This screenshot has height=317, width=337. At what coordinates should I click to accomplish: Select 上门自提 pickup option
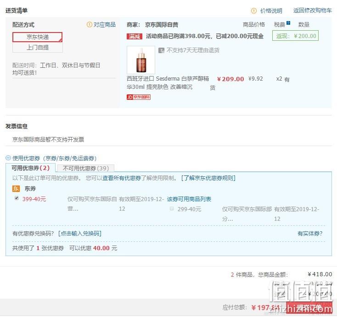(37, 47)
